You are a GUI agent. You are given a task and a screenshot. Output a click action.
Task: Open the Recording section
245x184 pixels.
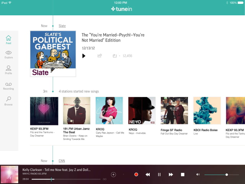pos(8,86)
